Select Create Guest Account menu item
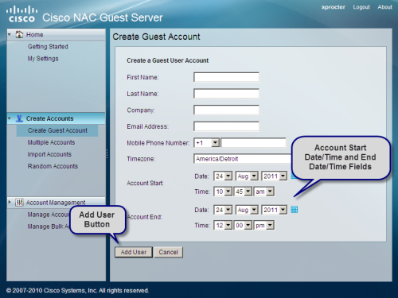The image size is (398, 298). [57, 130]
